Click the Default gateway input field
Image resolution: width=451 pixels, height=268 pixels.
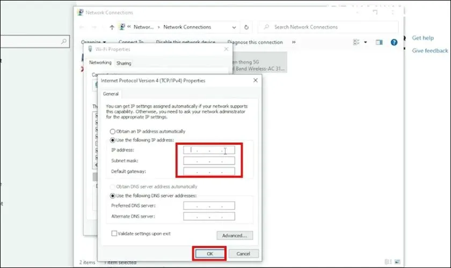(x=209, y=172)
